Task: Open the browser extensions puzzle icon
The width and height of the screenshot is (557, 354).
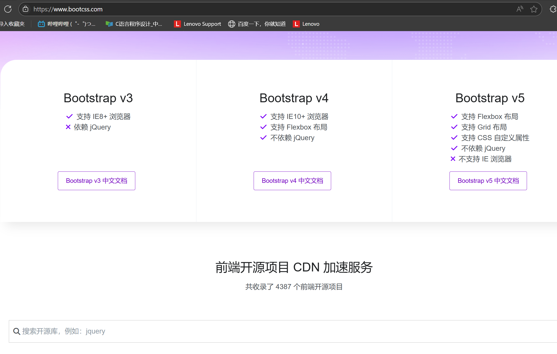Action: pos(553,9)
